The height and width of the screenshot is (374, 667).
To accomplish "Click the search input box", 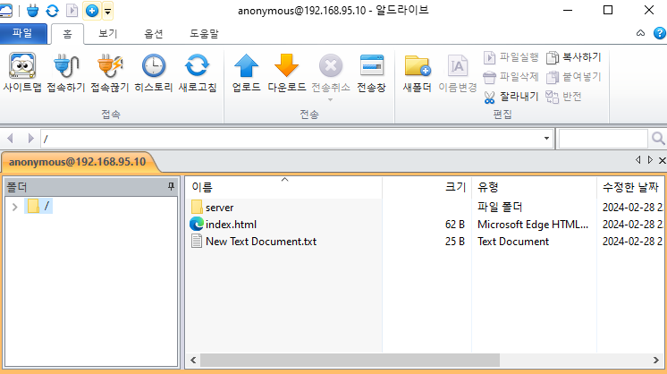I will pyautogui.click(x=604, y=139).
